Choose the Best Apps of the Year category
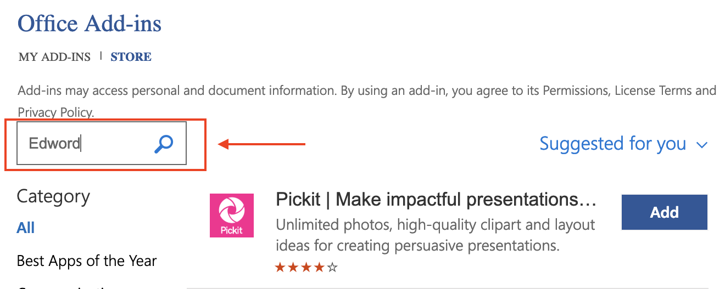 [87, 260]
